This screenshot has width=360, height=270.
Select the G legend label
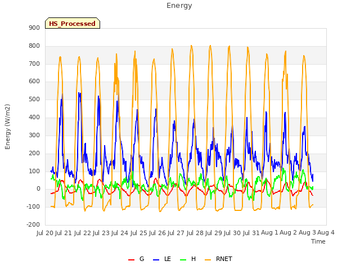142,259
